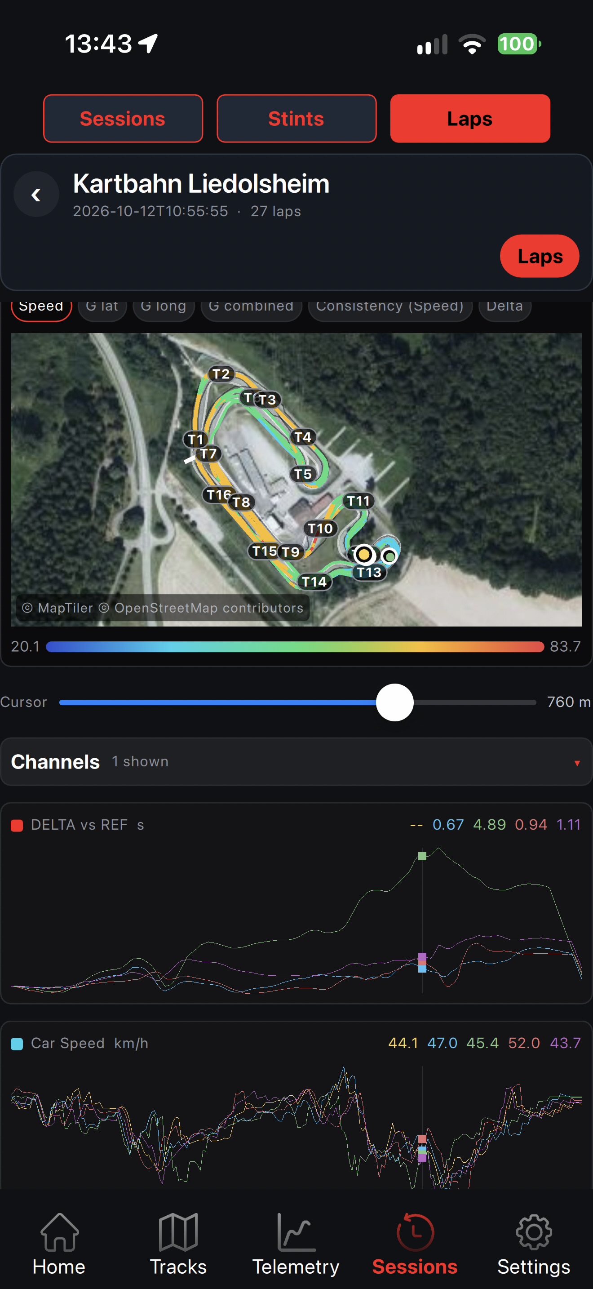This screenshot has height=1289, width=593.
Task: Tap the green marker on delta chart
Action: click(x=422, y=856)
